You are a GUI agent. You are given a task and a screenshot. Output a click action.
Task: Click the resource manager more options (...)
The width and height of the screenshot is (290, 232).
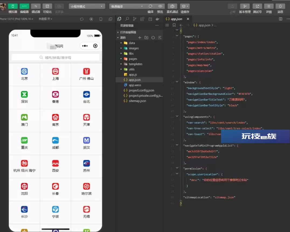(x=157, y=25)
